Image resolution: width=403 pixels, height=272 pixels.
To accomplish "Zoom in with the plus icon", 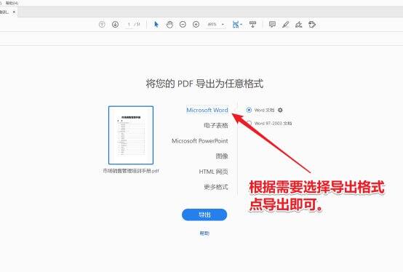I will (x=196, y=25).
